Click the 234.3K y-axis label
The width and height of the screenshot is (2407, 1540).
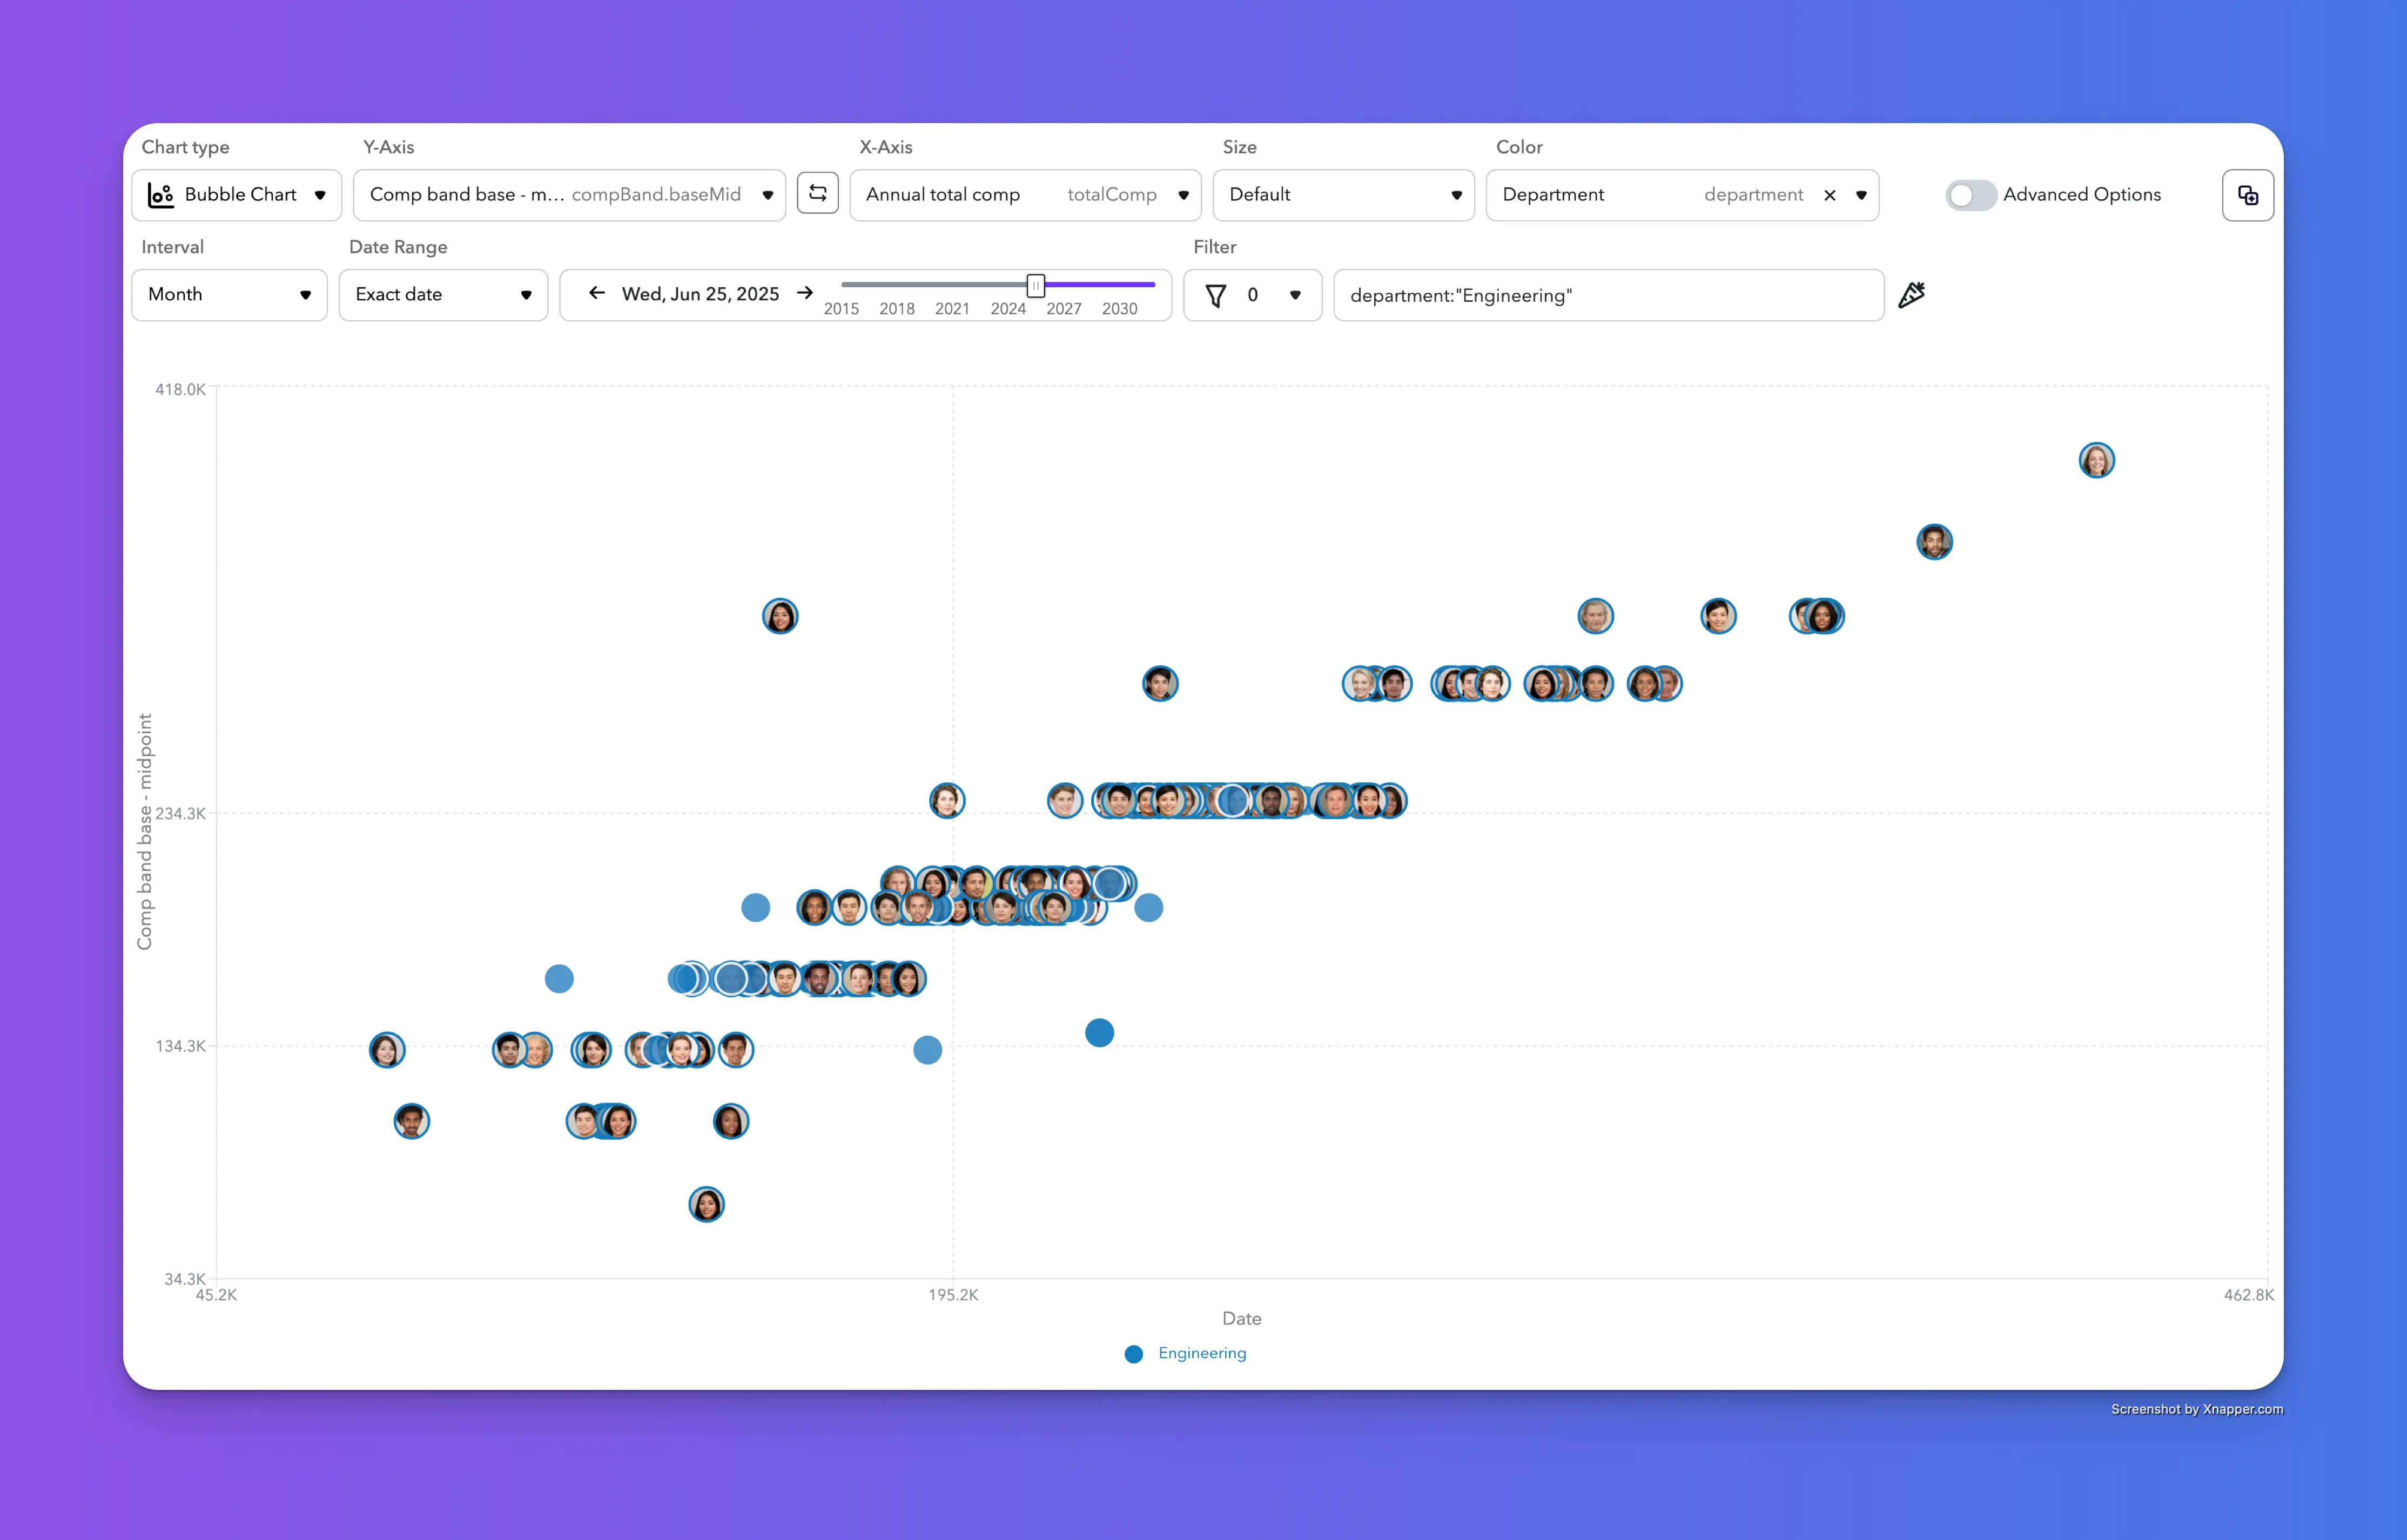[180, 813]
